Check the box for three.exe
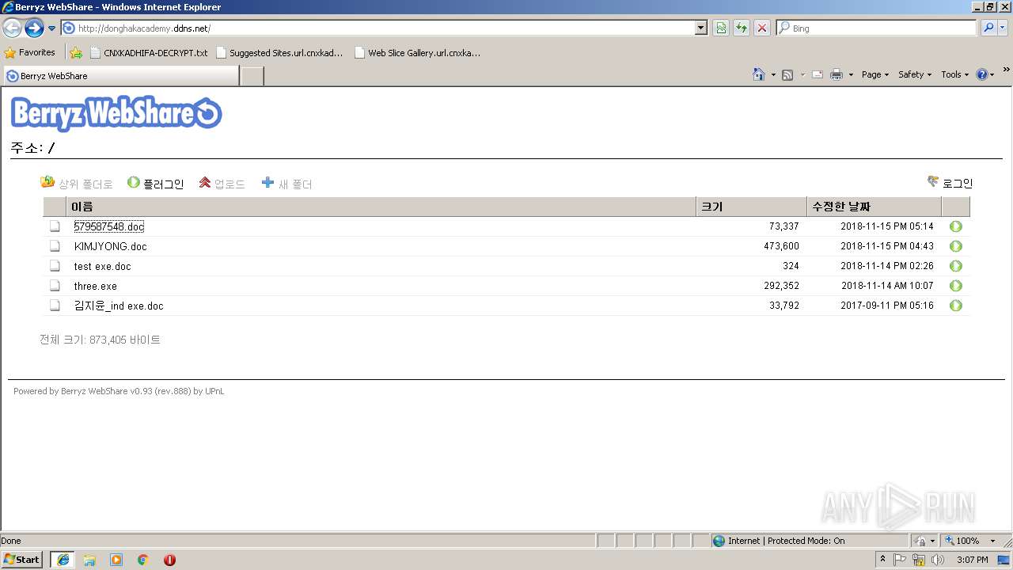 pos(55,286)
